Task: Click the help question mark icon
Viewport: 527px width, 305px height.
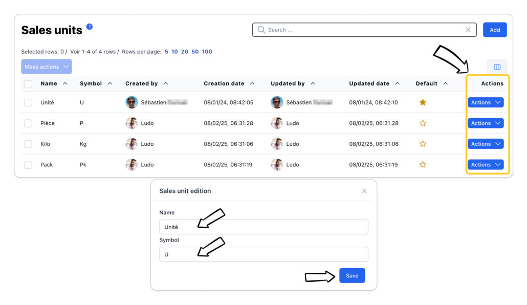Action: click(90, 27)
